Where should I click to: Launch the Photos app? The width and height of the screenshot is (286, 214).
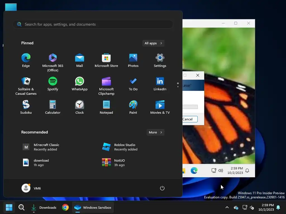[133, 60]
